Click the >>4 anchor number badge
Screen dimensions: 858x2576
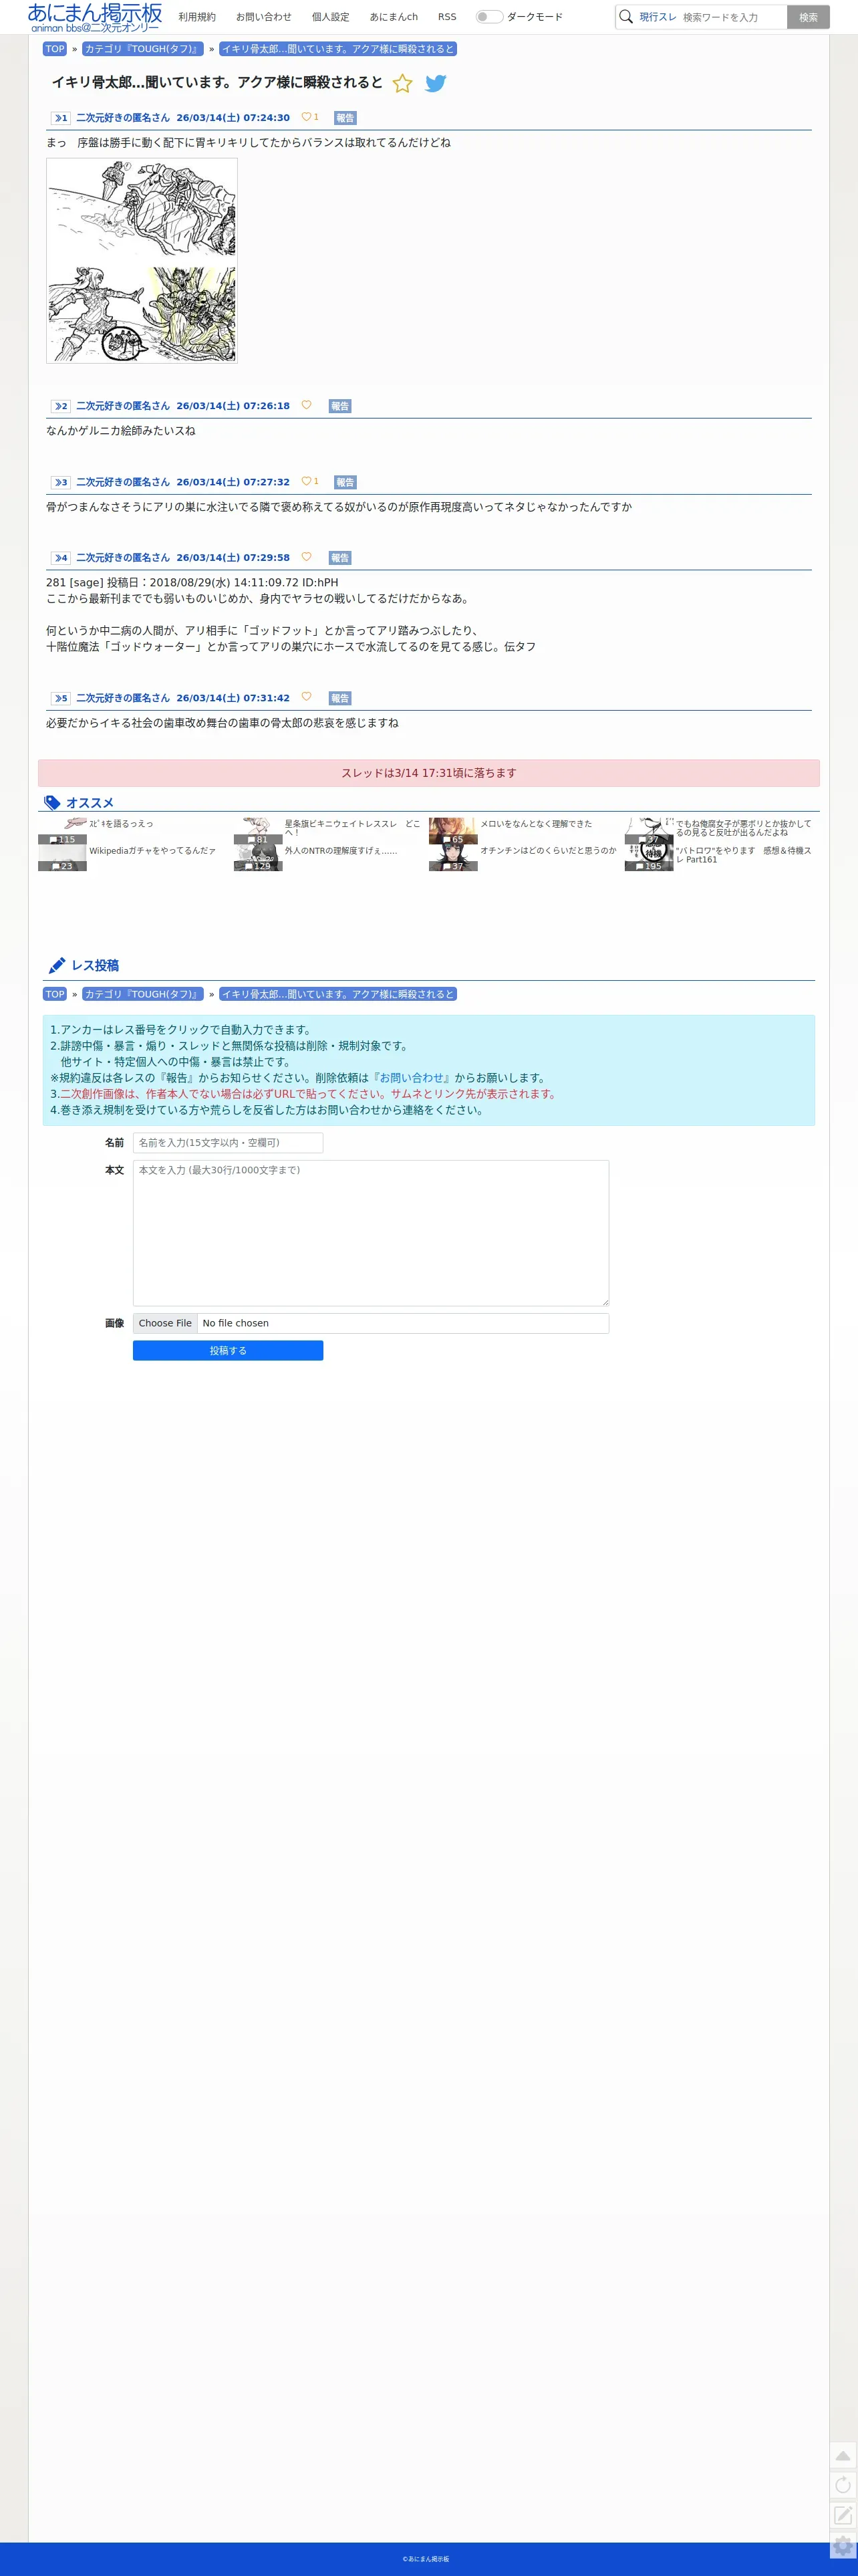(60, 558)
